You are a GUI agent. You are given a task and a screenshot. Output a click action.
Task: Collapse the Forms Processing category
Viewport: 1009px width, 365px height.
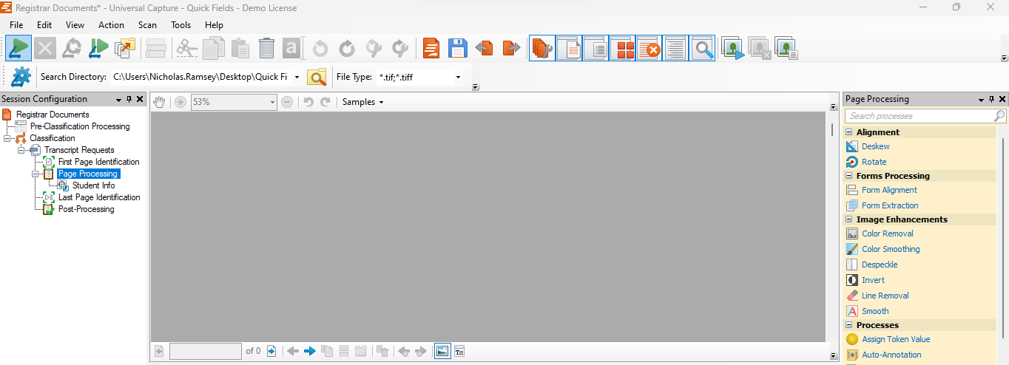(x=849, y=176)
